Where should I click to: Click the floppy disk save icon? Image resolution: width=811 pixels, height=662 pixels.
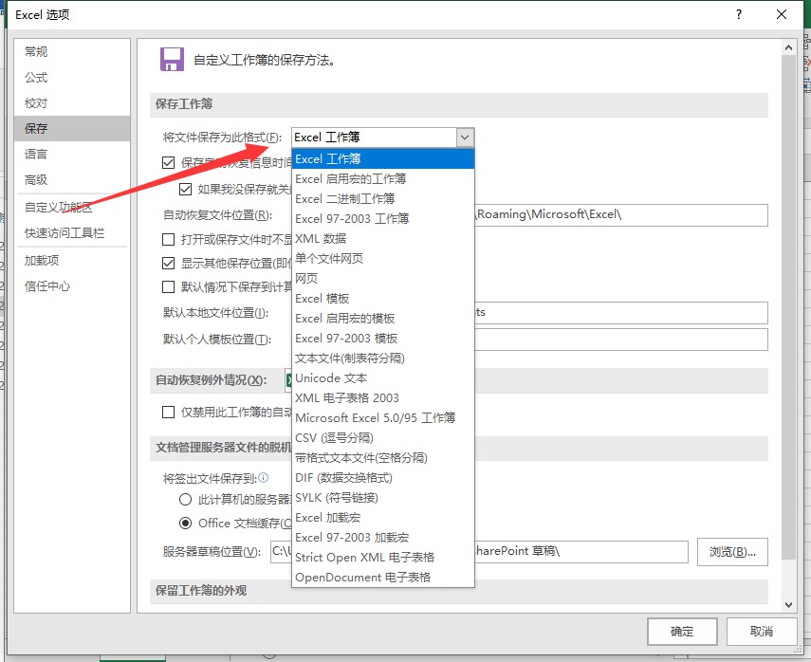coord(172,60)
